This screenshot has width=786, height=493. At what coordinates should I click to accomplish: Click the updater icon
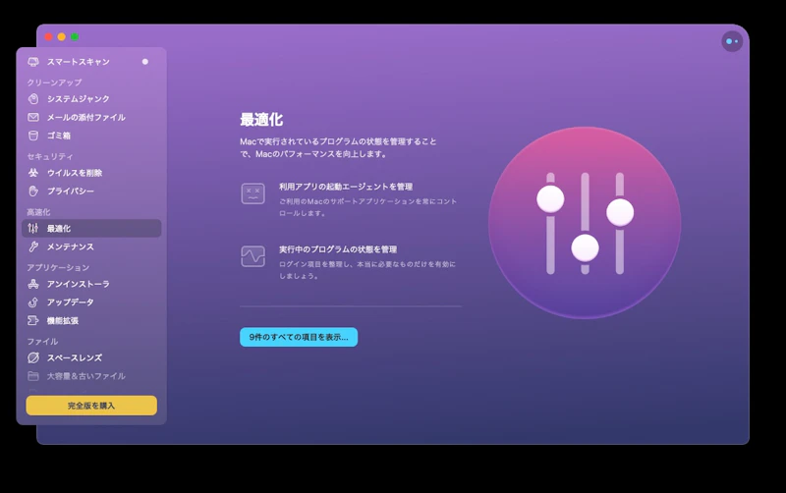33,302
